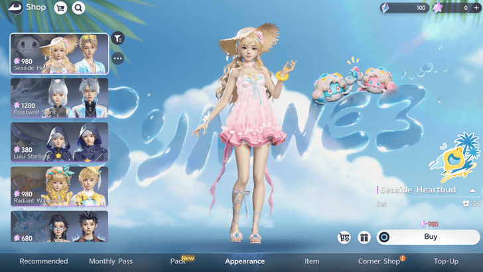
Task: Click the pink 980 price above Buy
Action: click(x=429, y=224)
